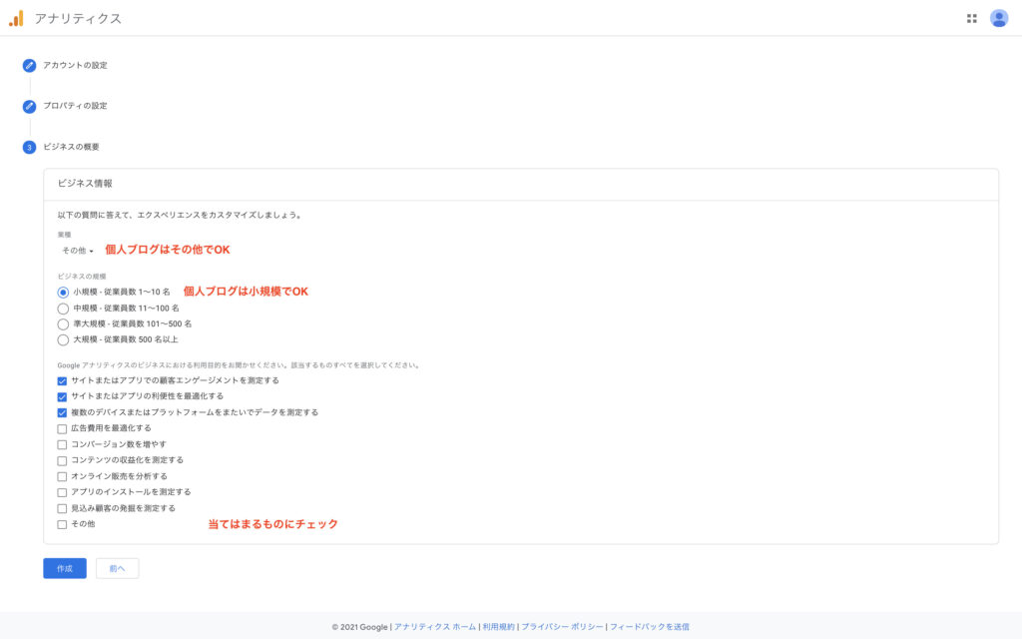The width and height of the screenshot is (1022, 639).
Task: Click the アナリティクス title text
Action: click(78, 18)
